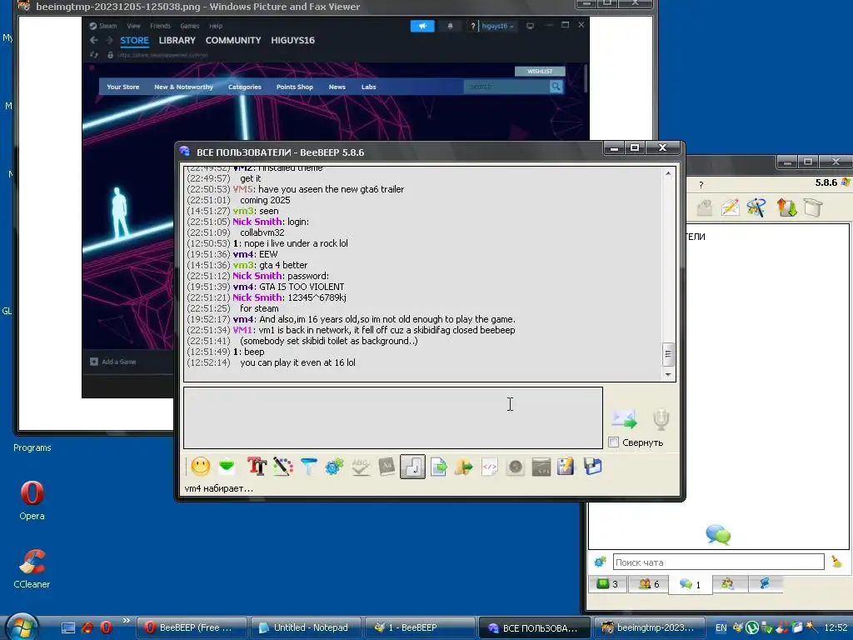The height and width of the screenshot is (640, 853).
Task: Click the white bucket icon in main toolbar
Action: [813, 207]
